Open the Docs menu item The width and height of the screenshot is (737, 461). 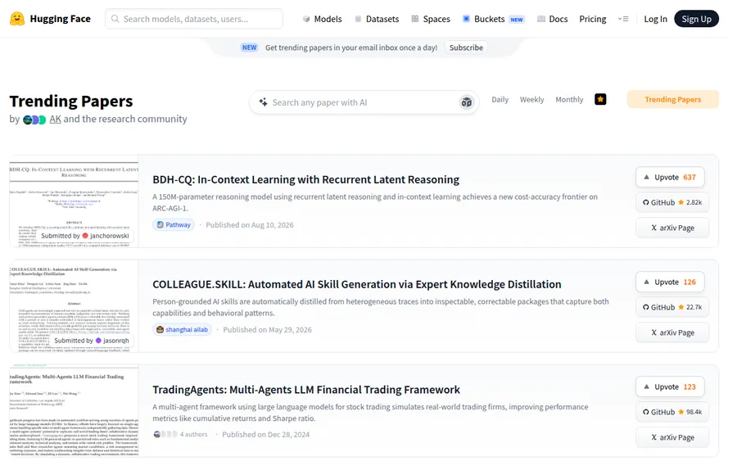point(552,19)
